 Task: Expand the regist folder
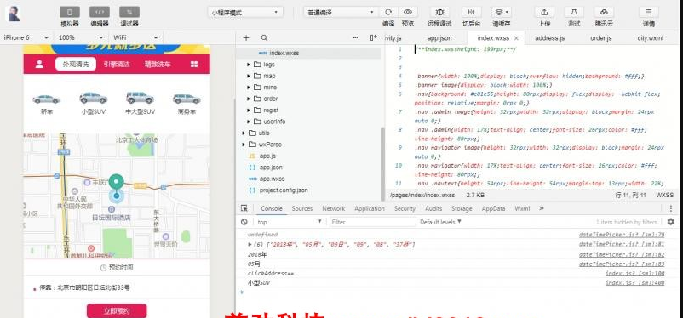(x=249, y=110)
